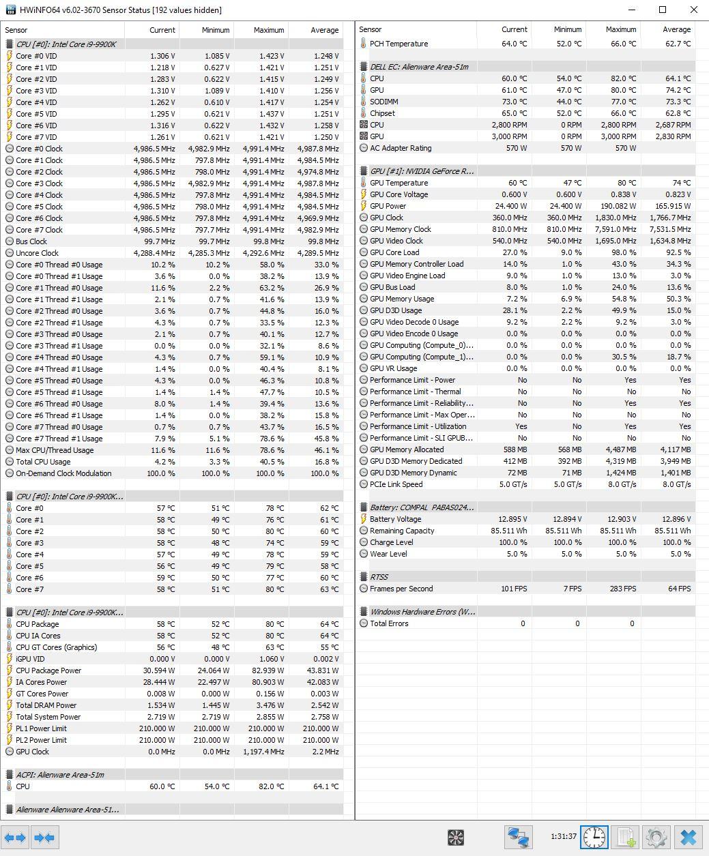Click the PCH Temperature thermometer icon
The image size is (709, 856).
pyautogui.click(x=364, y=44)
